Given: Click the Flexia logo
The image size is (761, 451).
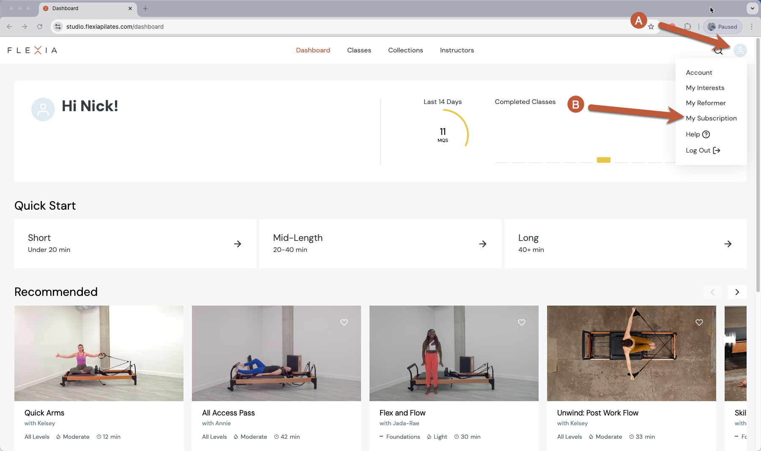Looking at the screenshot, I should coord(32,50).
